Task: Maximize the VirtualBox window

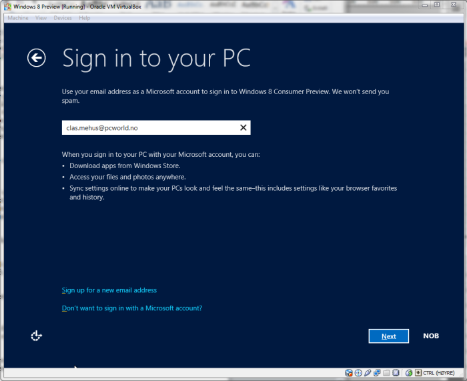Action: click(x=437, y=5)
